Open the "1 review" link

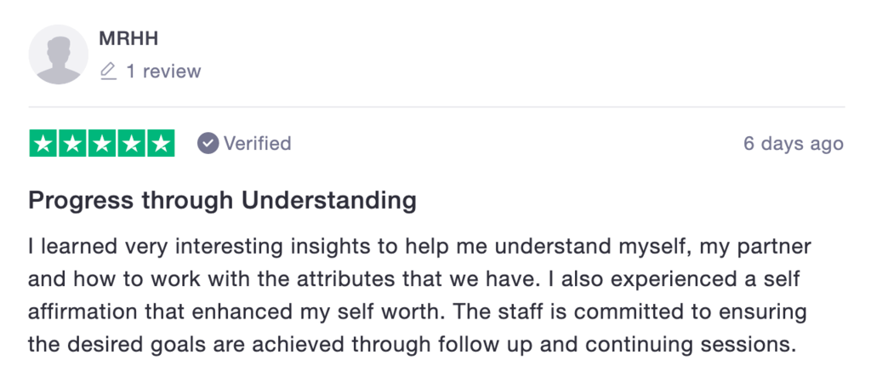coord(163,72)
